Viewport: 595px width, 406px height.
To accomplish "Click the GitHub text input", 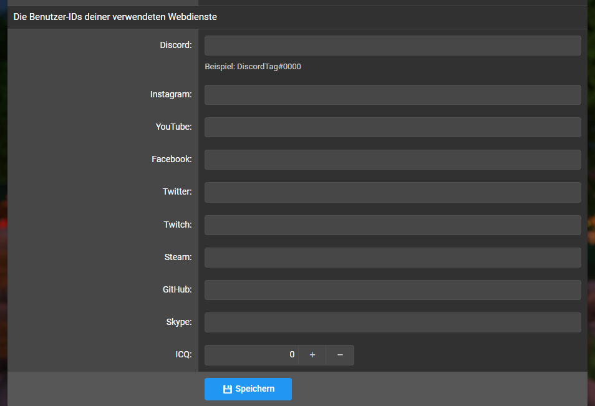I will tap(392, 290).
